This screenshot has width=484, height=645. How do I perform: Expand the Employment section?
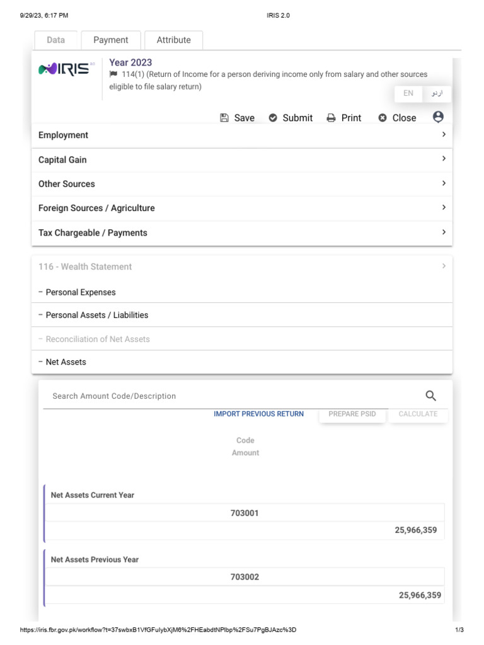coord(242,135)
